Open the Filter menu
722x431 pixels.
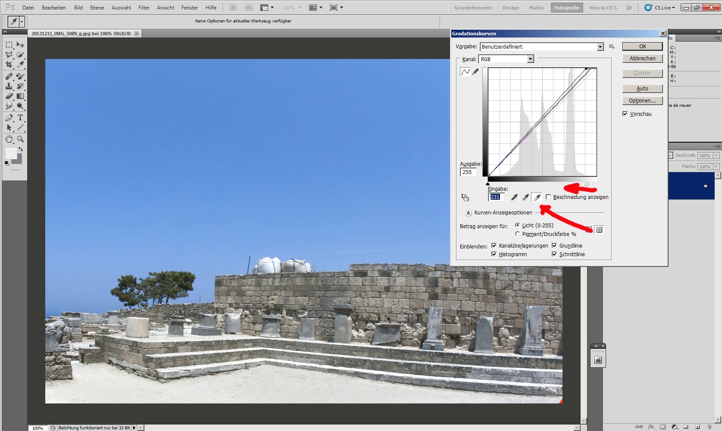click(144, 8)
